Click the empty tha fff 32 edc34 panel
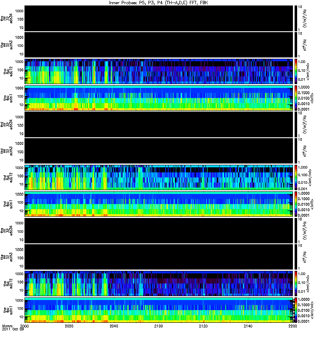Screen dimensions: 317x338 (159, 18)
